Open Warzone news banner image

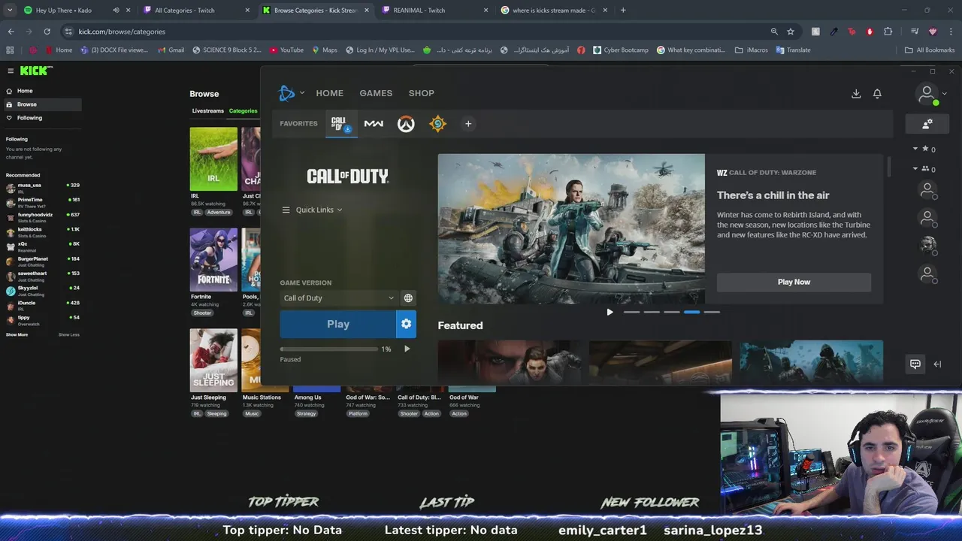571,229
